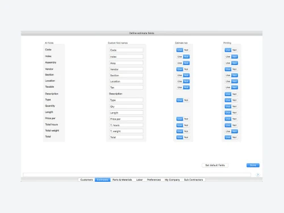
Task: Set Location to Use in Printing column
Action: (x=228, y=81)
